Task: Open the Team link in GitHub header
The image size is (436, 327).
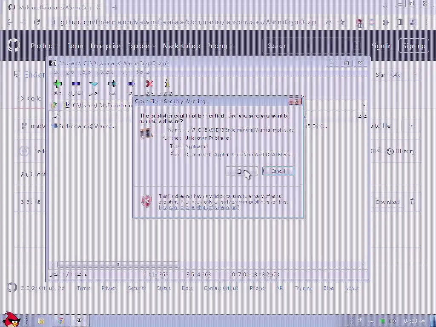Action: (75, 46)
